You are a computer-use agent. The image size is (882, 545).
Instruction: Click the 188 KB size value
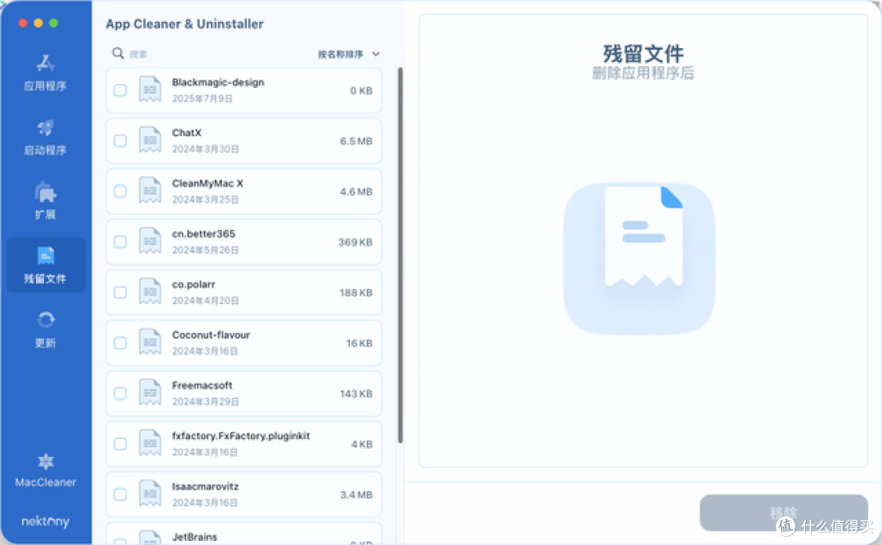[x=356, y=293]
